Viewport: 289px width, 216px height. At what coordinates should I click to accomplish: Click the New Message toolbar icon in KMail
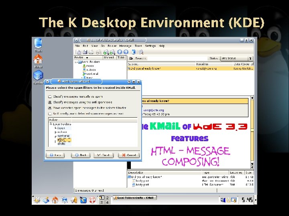point(79,52)
